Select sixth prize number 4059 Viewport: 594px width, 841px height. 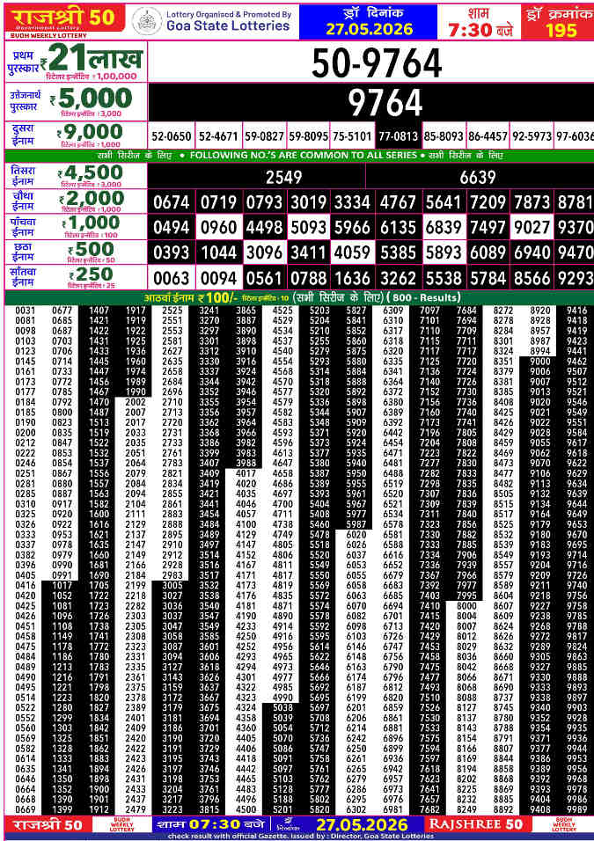click(352, 252)
